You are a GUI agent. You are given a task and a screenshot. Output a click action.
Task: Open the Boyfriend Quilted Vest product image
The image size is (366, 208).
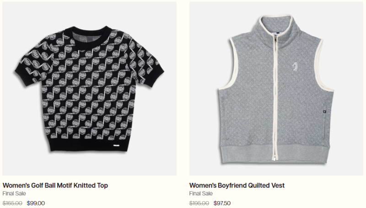coord(276,89)
